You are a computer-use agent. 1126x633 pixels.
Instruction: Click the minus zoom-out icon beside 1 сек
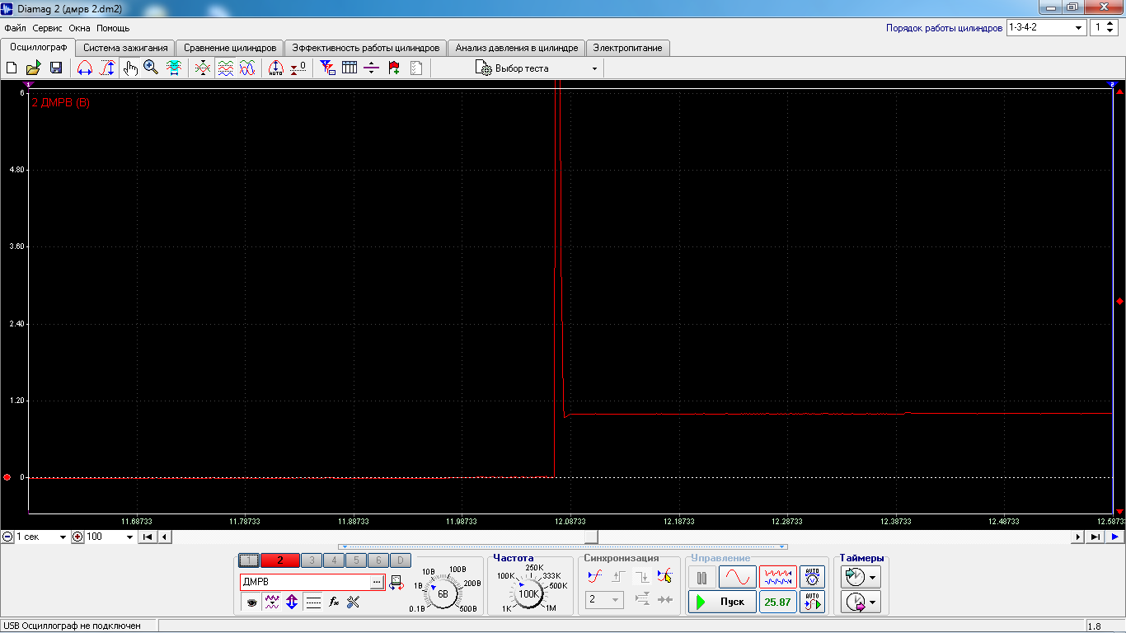pos(7,537)
